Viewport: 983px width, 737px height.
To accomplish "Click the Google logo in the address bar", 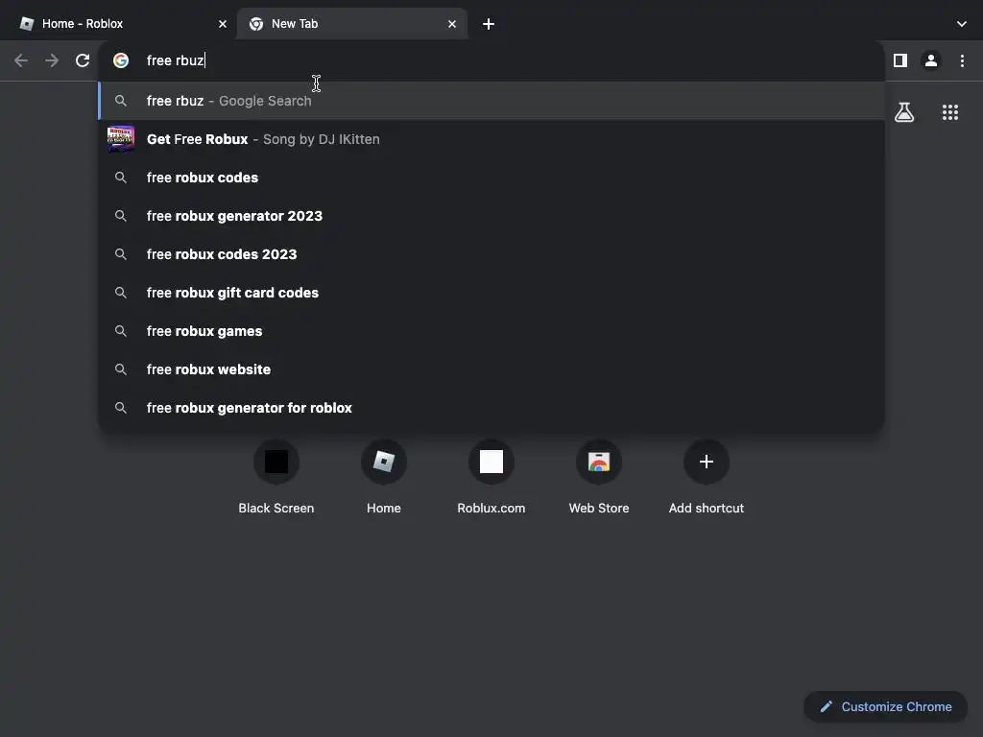I will pos(121,60).
